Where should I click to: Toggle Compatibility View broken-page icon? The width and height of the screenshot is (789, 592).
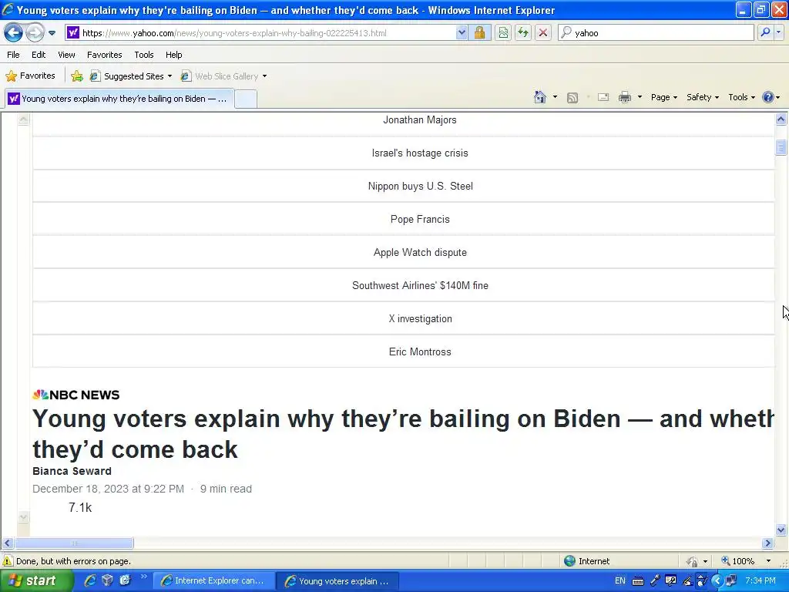pyautogui.click(x=502, y=32)
